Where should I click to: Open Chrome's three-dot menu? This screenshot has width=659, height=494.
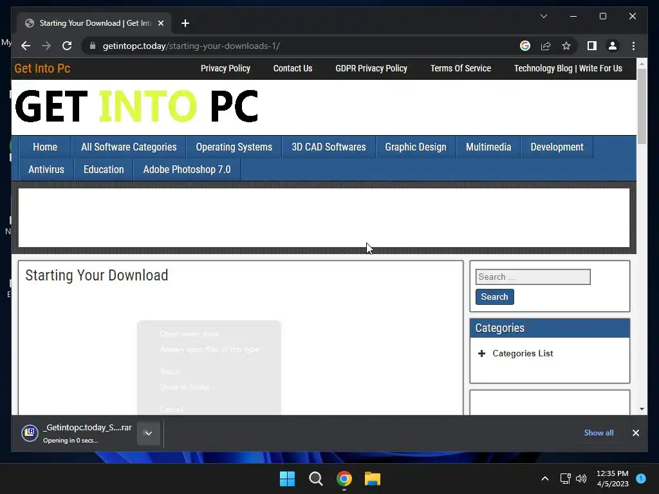click(633, 46)
